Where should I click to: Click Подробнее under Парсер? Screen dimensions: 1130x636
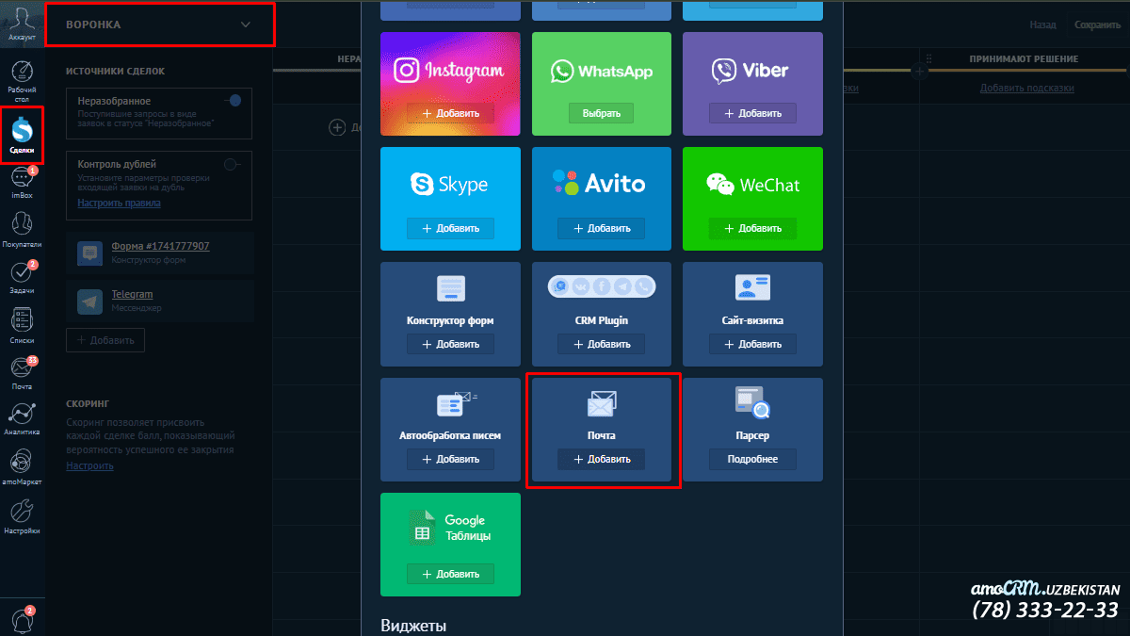pyautogui.click(x=752, y=459)
